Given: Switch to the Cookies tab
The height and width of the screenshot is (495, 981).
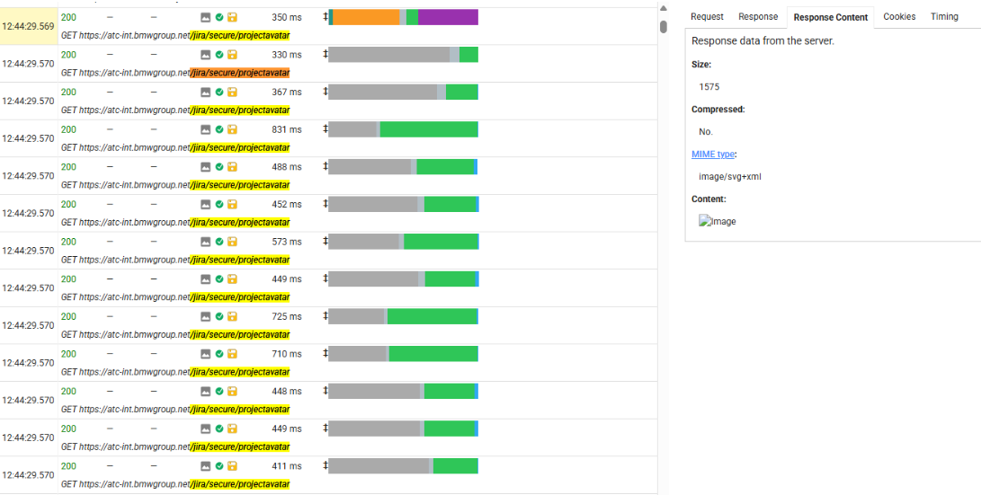Looking at the screenshot, I should click(899, 17).
